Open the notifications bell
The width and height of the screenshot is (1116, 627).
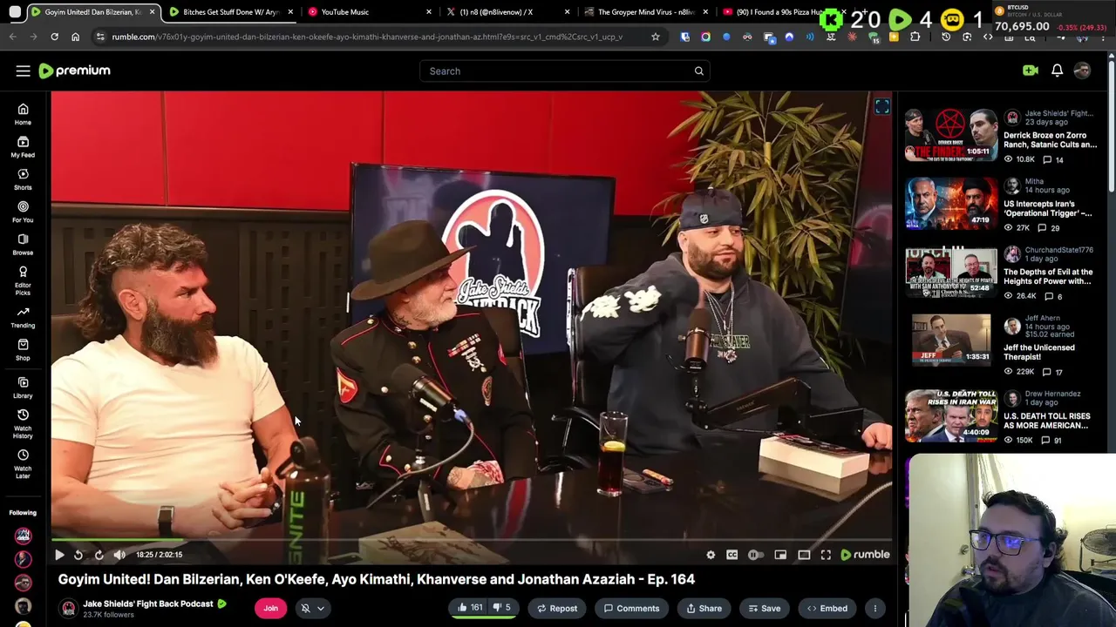click(1057, 71)
